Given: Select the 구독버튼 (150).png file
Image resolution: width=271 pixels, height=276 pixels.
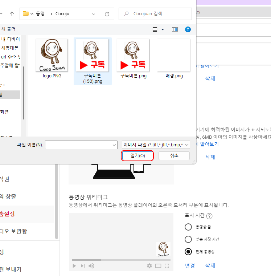Looking at the screenshot, I should pyautogui.click(x=93, y=61).
